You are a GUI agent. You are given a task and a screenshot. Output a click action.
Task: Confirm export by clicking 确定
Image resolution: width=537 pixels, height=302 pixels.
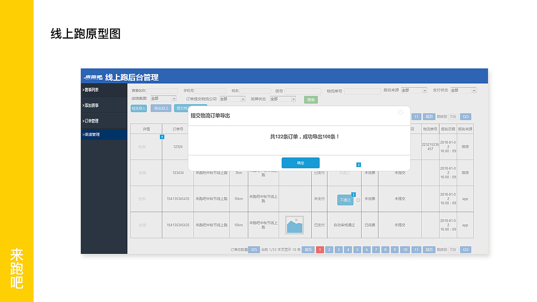(300, 163)
